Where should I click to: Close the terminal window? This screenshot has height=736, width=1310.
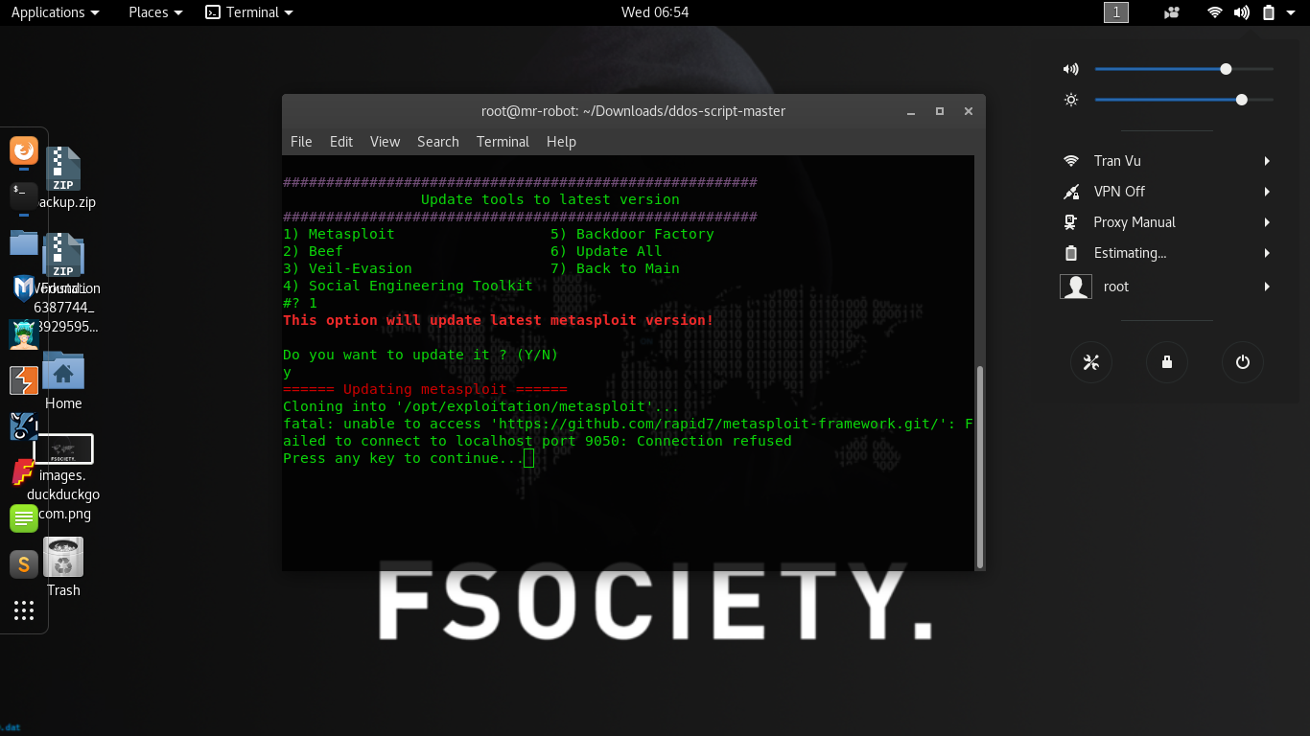click(969, 111)
